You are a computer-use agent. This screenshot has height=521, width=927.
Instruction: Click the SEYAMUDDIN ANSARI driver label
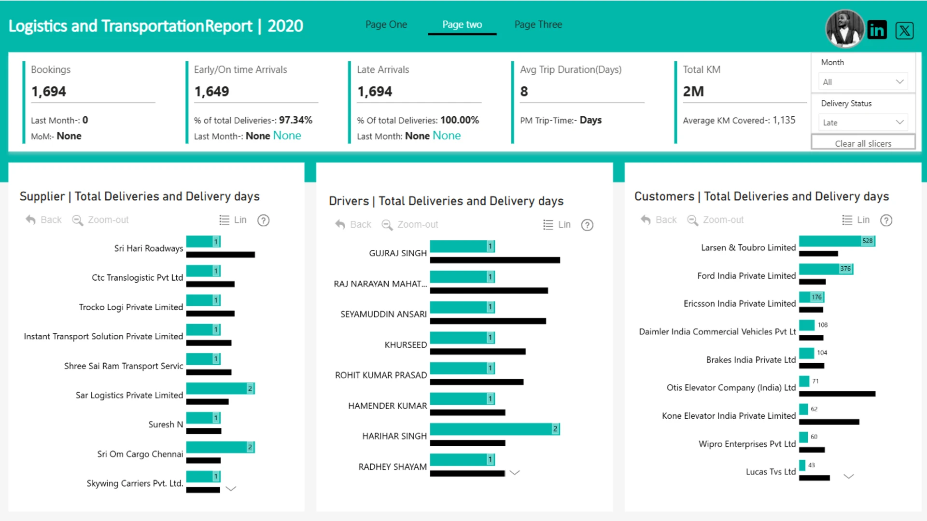coord(384,314)
